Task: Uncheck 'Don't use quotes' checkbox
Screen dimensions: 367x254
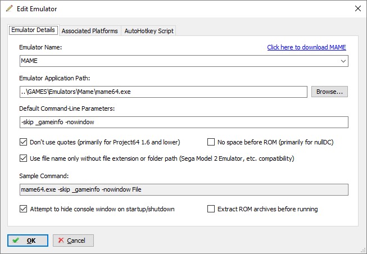Action: [23, 142]
